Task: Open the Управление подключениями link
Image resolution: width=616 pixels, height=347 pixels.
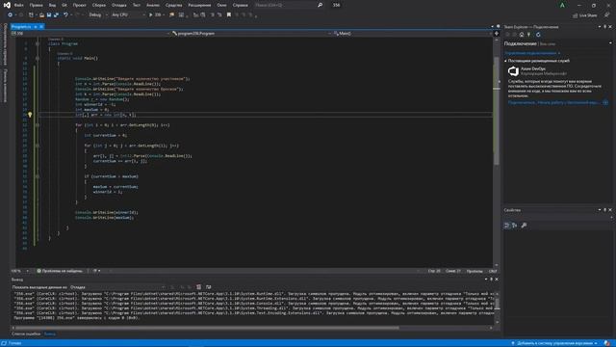Action: 530,53
